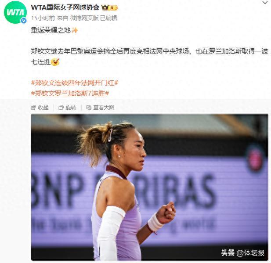Screen dimensions: 271x263
Task: Click the 头条 @体坛报 watermark
Action: 243,253
